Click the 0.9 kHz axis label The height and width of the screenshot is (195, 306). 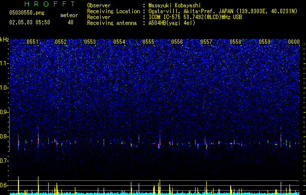[4, 112]
